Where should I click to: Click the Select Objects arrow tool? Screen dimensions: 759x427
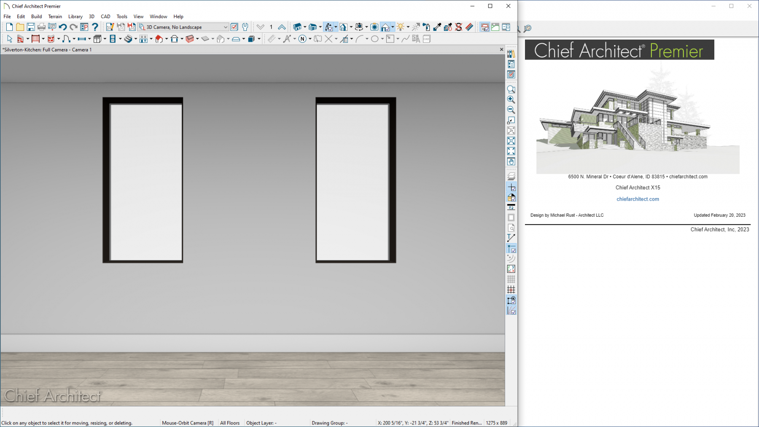pyautogui.click(x=10, y=39)
